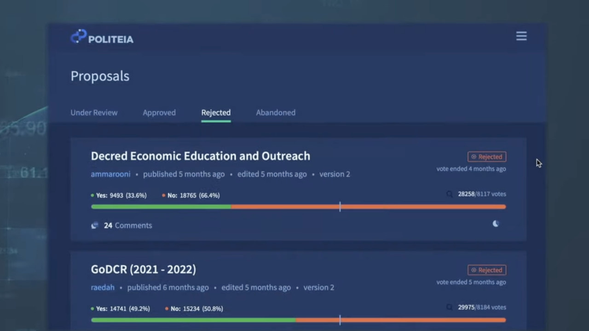This screenshot has height=331, width=589.
Task: Click the vote progress bar for Decred Economic Education
Action: (x=299, y=207)
